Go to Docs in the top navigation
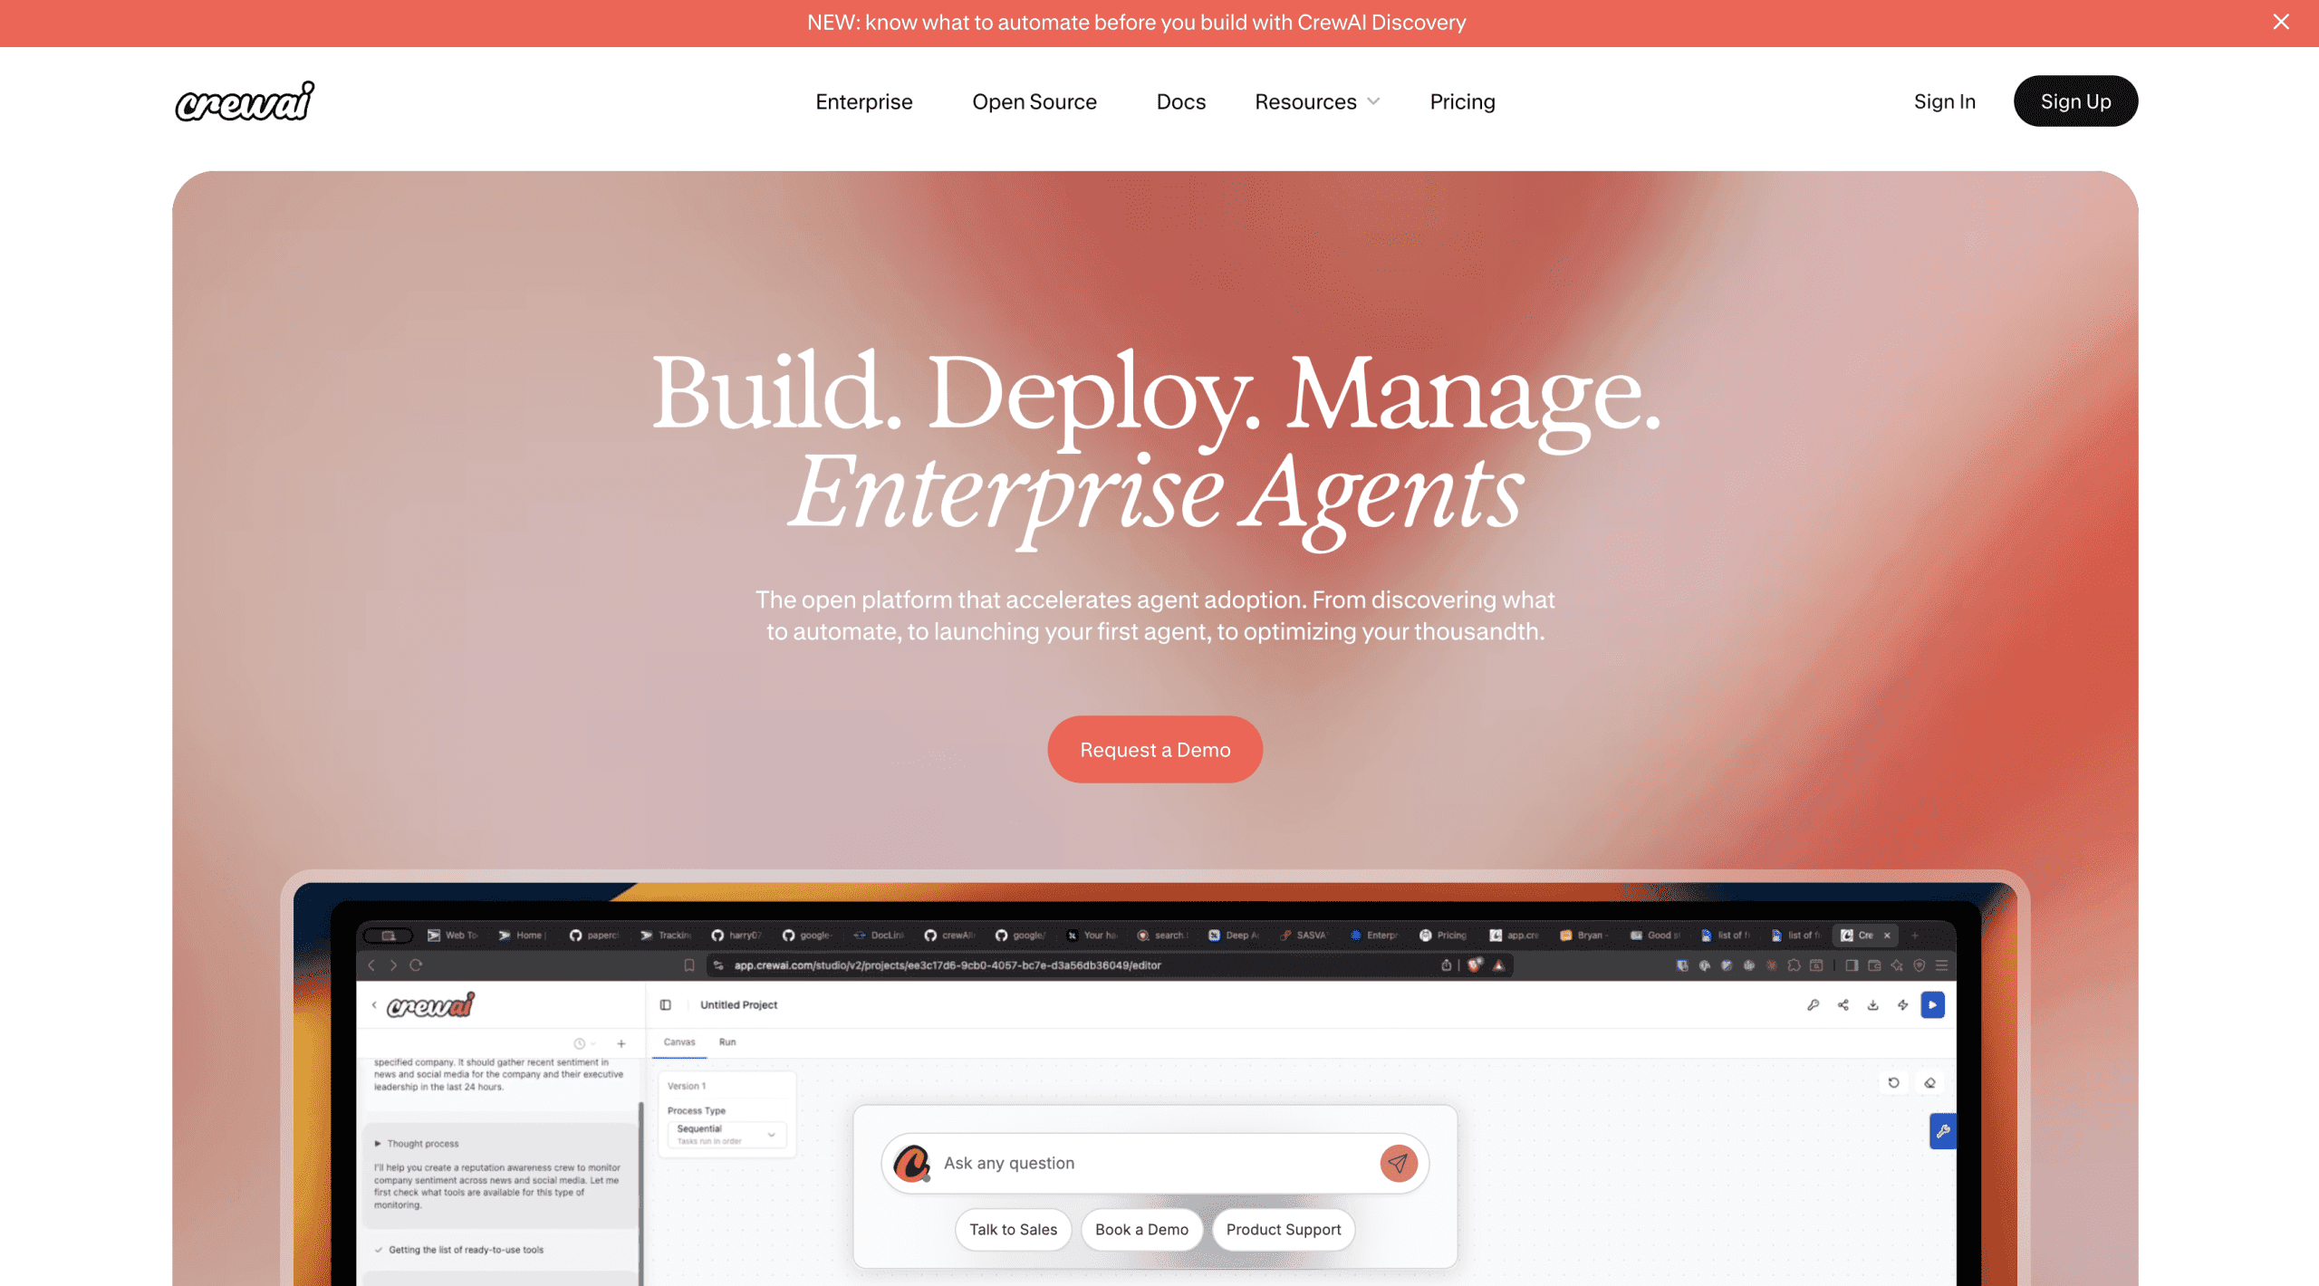Screen dimensions: 2319x1286 pos(1180,101)
